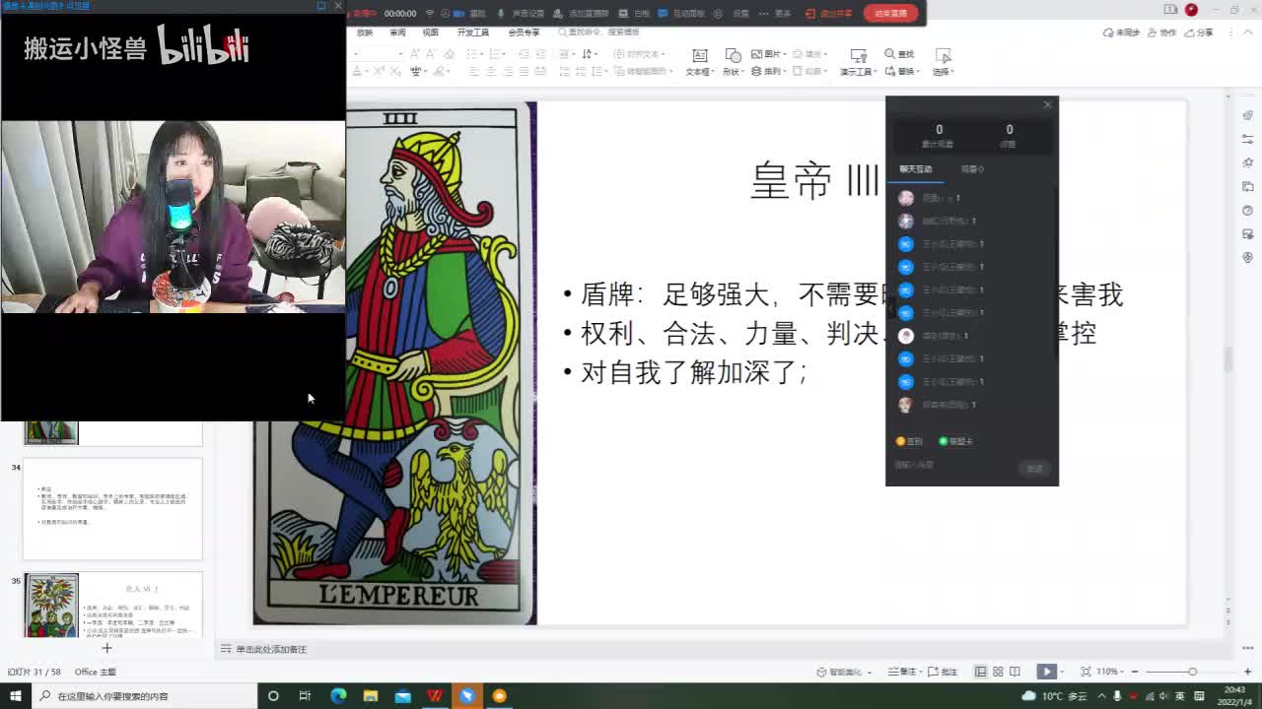Click the Emperor tarot card image
The image size is (1262, 709).
tap(394, 363)
